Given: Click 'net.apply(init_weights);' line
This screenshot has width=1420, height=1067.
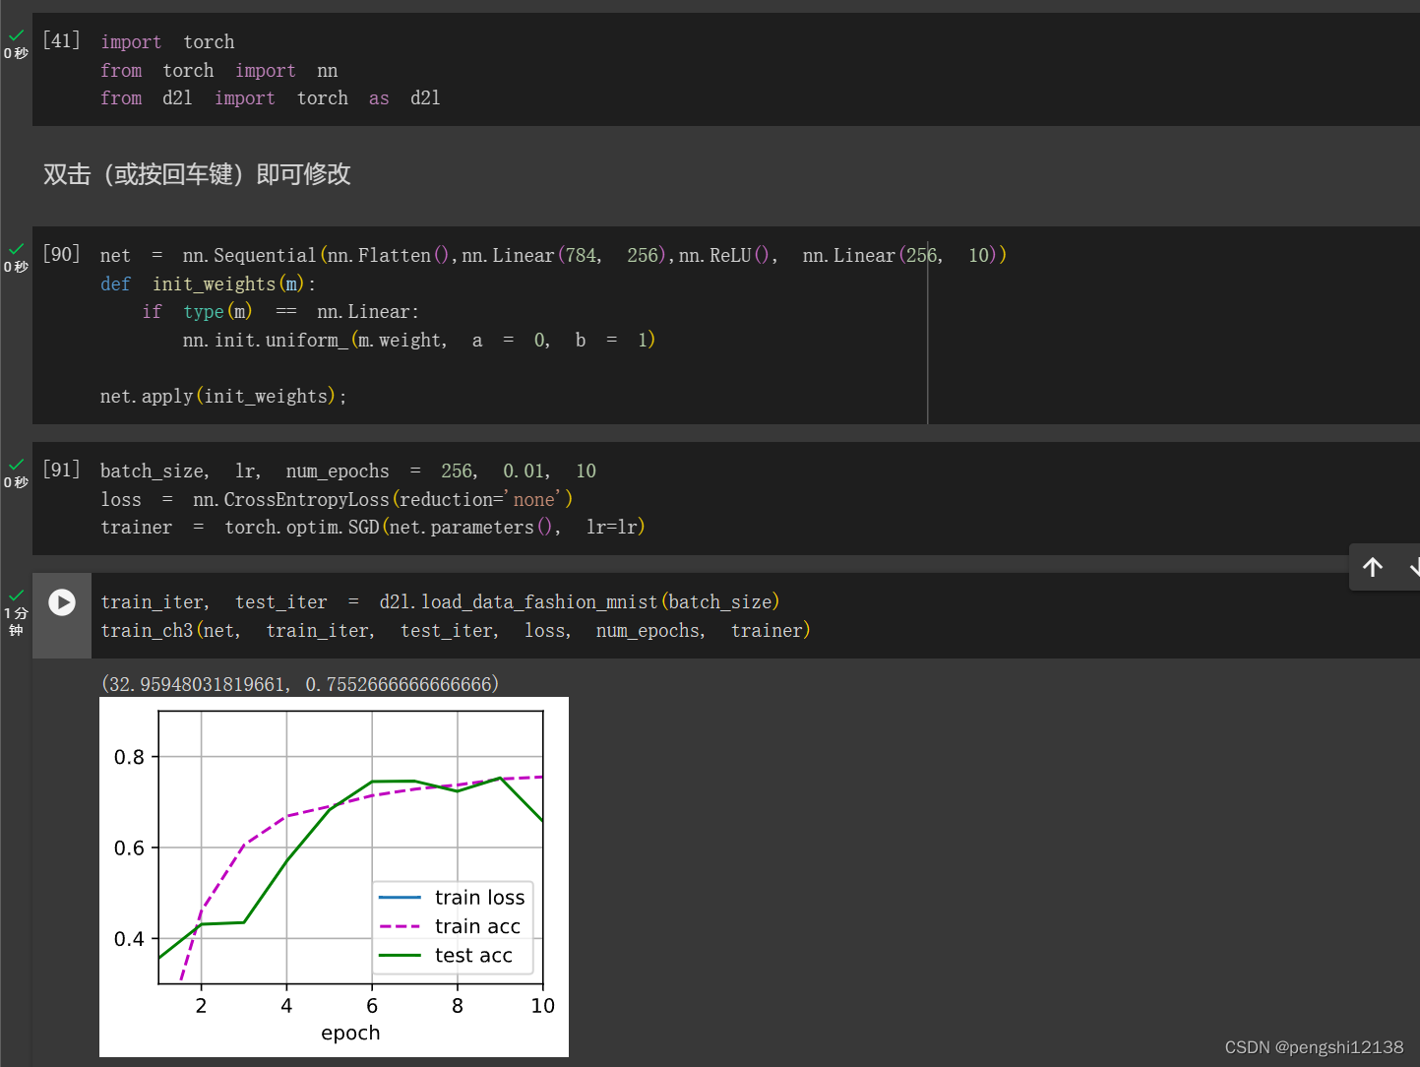Looking at the screenshot, I should 223,397.
